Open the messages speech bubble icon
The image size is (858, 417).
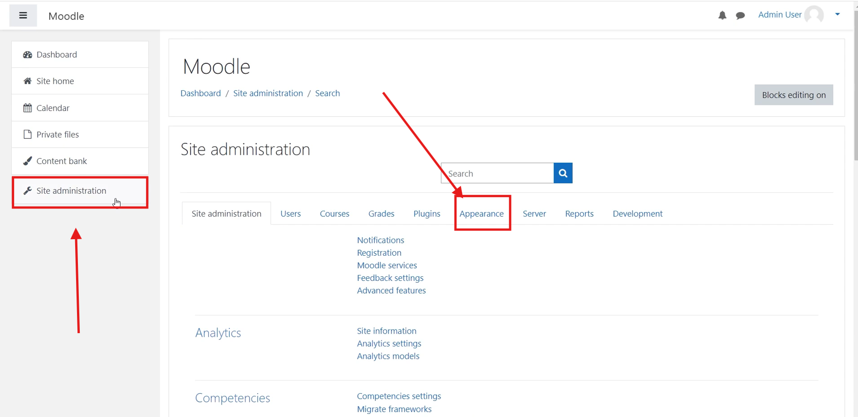[740, 16]
